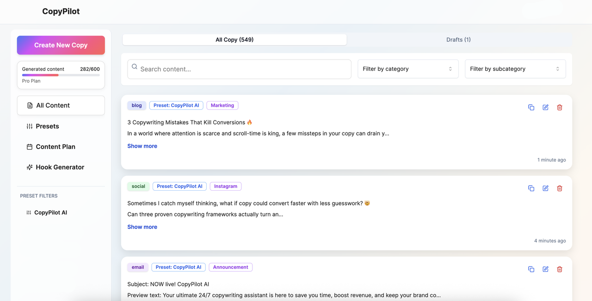Edit the Instagram social post
This screenshot has height=301, width=592.
(x=545, y=188)
